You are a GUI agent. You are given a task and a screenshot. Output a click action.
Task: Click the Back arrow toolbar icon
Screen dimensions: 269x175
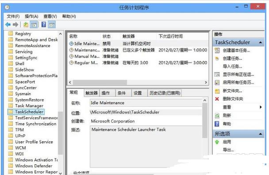(8, 24)
